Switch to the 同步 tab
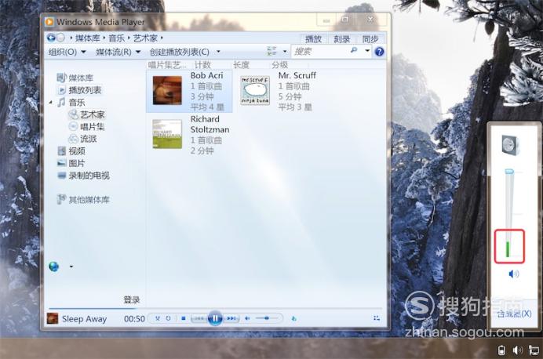Screen dimensions: 543x359 coord(370,39)
